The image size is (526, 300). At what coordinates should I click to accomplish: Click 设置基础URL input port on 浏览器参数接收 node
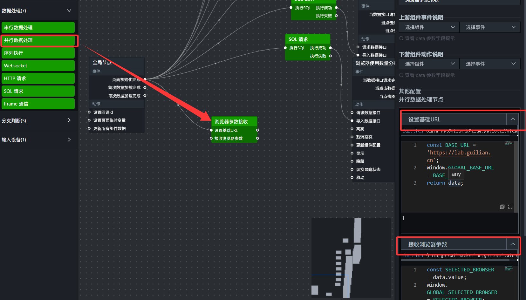[211, 130]
